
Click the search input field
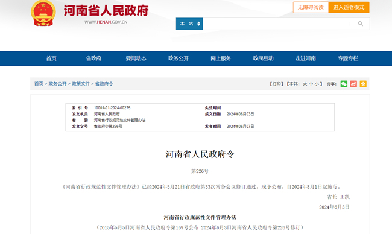click(x=276, y=24)
